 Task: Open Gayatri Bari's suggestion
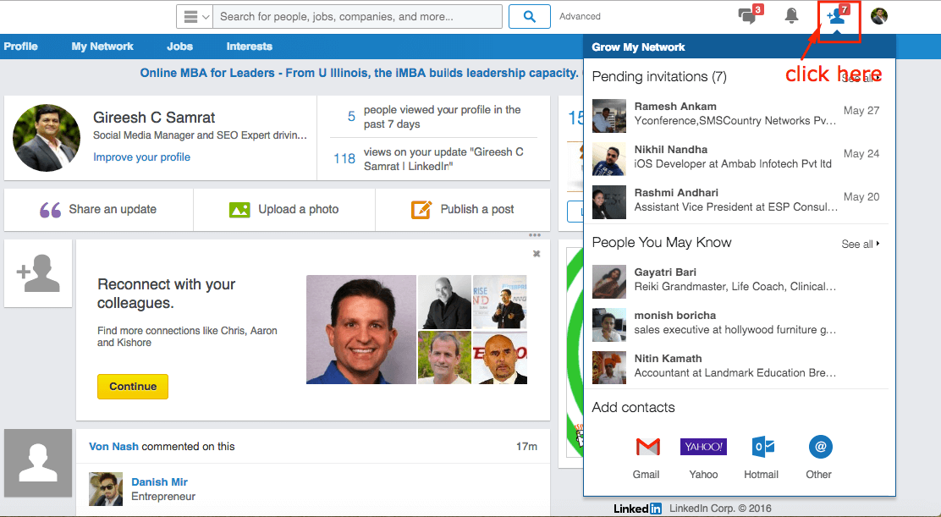(x=735, y=279)
